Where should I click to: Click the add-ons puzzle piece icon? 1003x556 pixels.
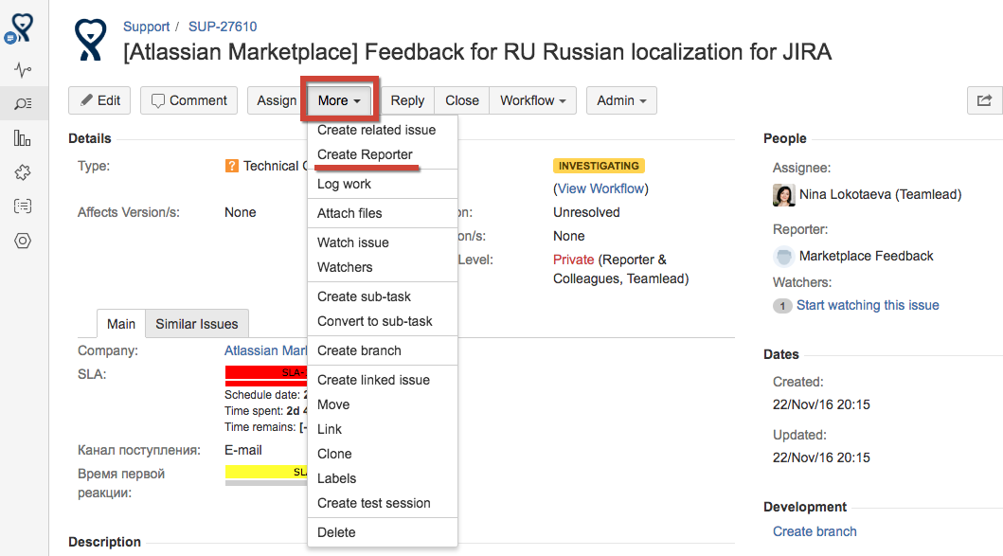(24, 172)
